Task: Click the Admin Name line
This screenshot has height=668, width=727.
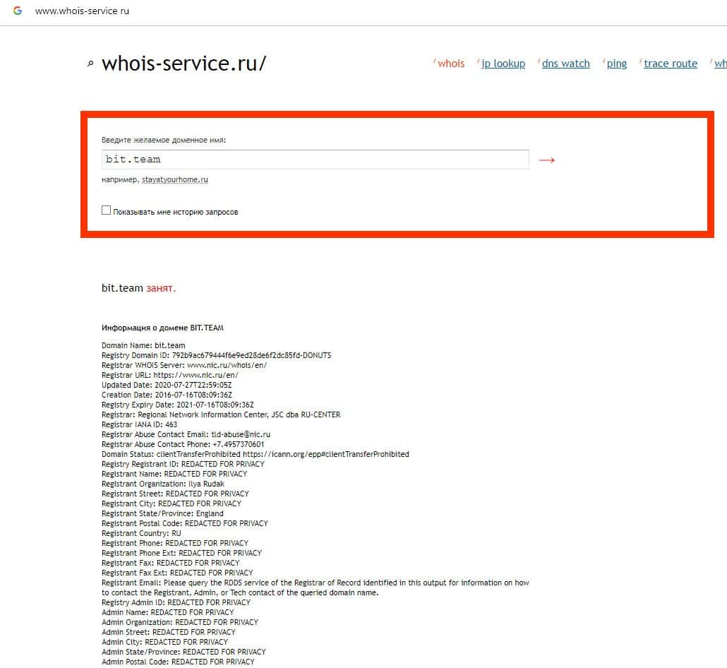Action: (x=168, y=612)
